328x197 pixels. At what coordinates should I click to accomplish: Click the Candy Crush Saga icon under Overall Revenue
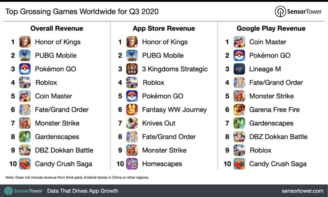point(25,164)
